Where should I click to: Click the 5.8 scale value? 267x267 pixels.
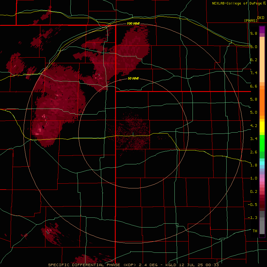click(x=254, y=99)
